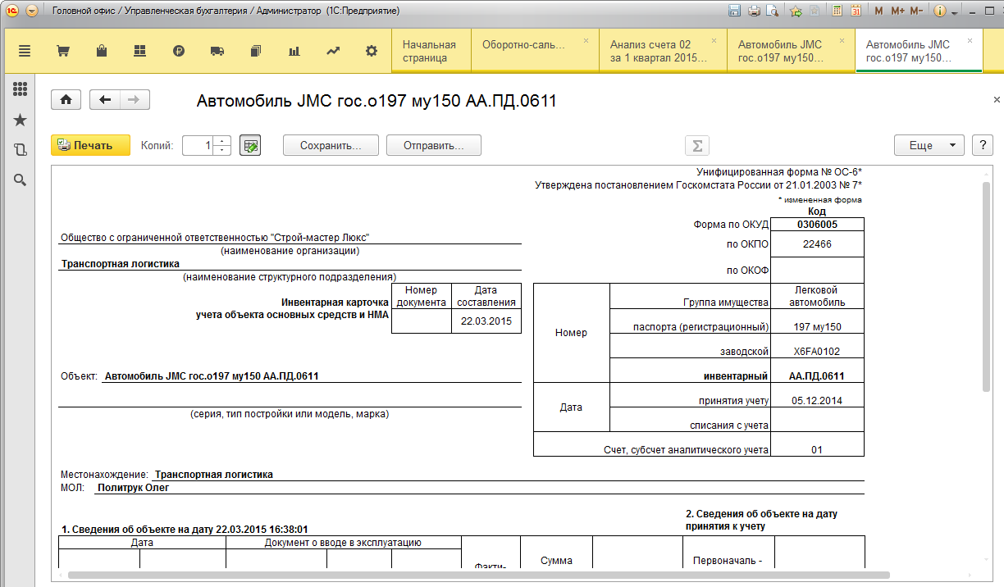Click the M+ memory add button
Viewport: 1004px width, 587px height.
[897, 11]
